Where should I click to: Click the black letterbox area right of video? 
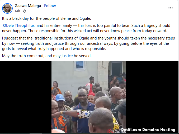pyautogui.click(x=152, y=95)
